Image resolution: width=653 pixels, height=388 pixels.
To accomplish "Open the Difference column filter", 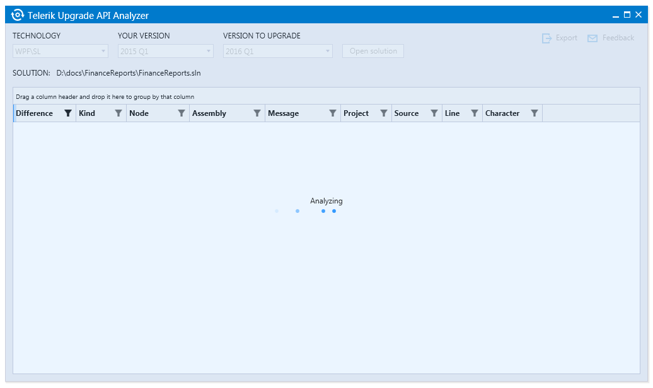I will 68,113.
